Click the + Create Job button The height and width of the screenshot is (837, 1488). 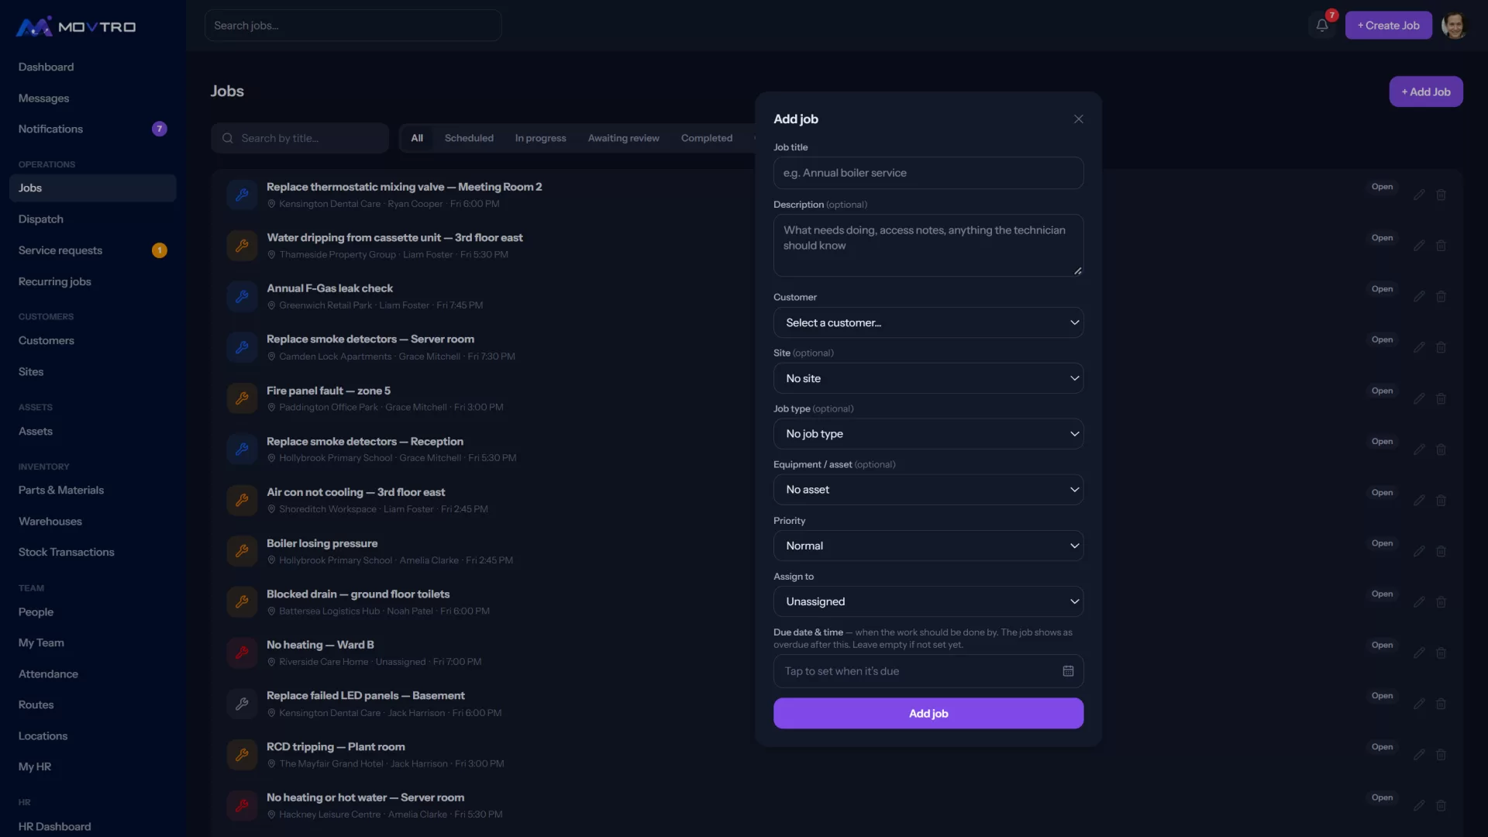coord(1388,25)
